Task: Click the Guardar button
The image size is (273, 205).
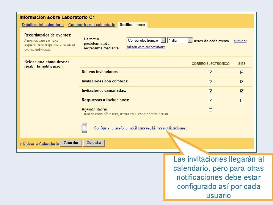Action: 71,143
